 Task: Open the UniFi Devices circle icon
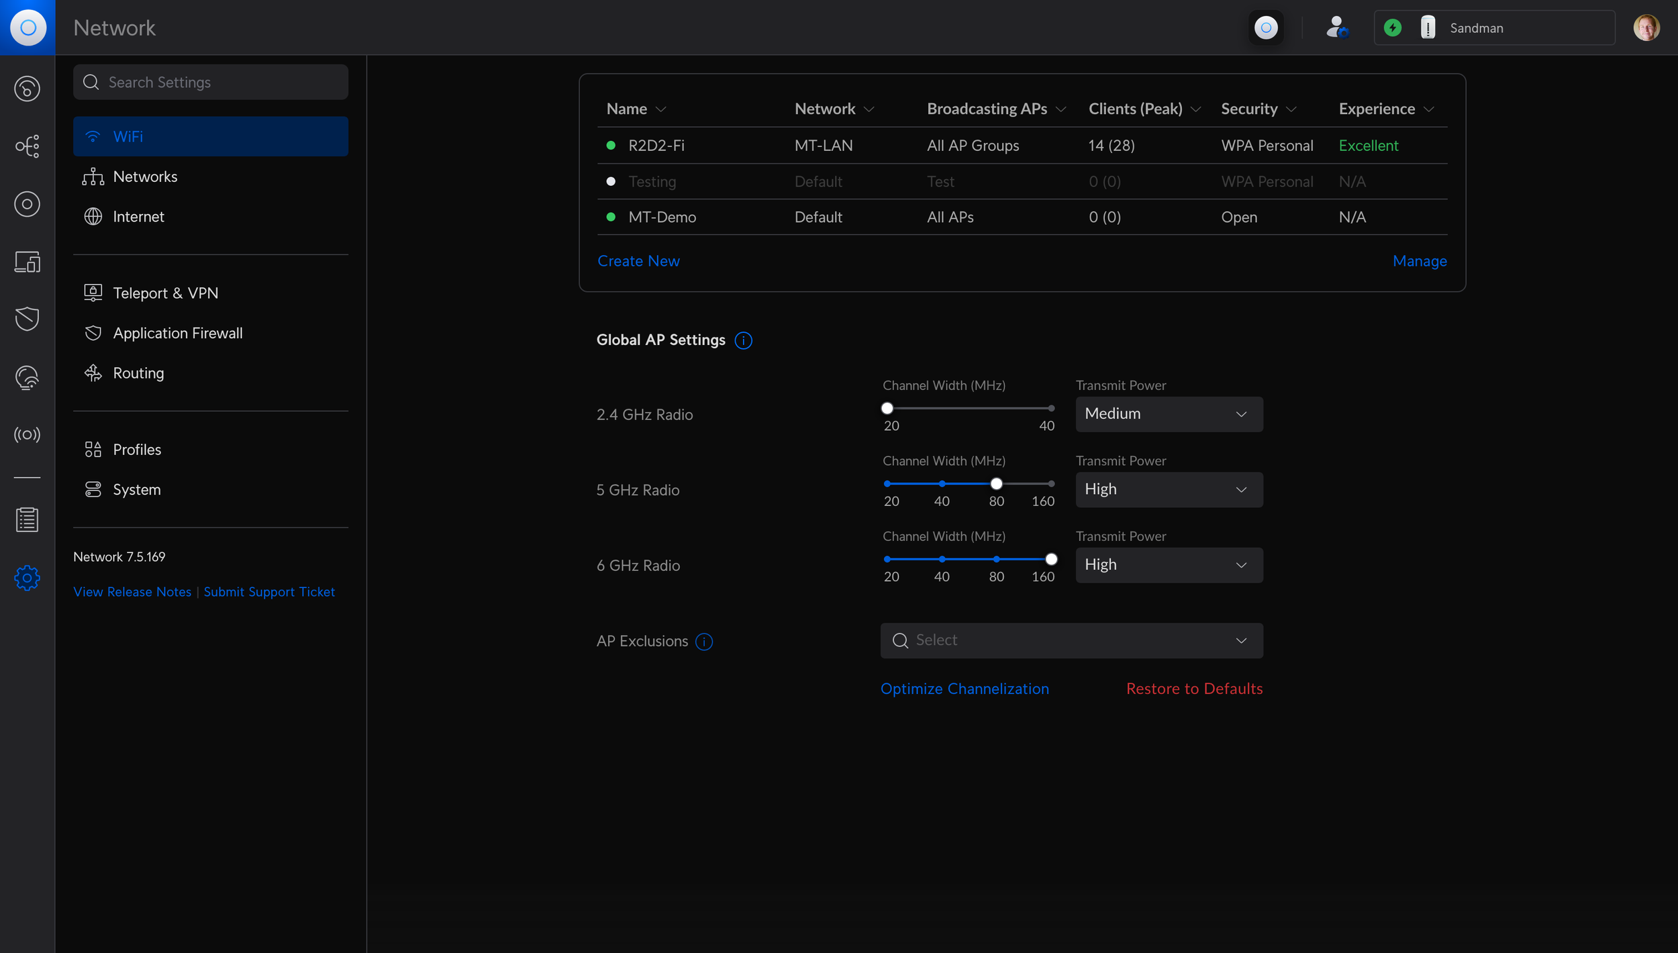[x=27, y=204]
